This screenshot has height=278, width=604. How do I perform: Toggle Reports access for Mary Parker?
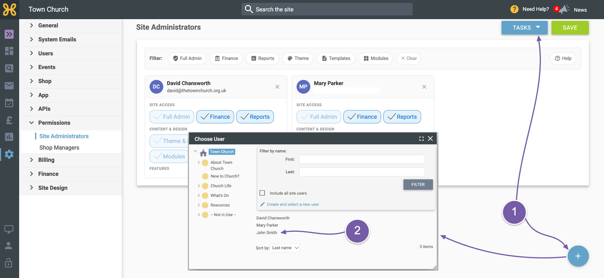pos(402,117)
